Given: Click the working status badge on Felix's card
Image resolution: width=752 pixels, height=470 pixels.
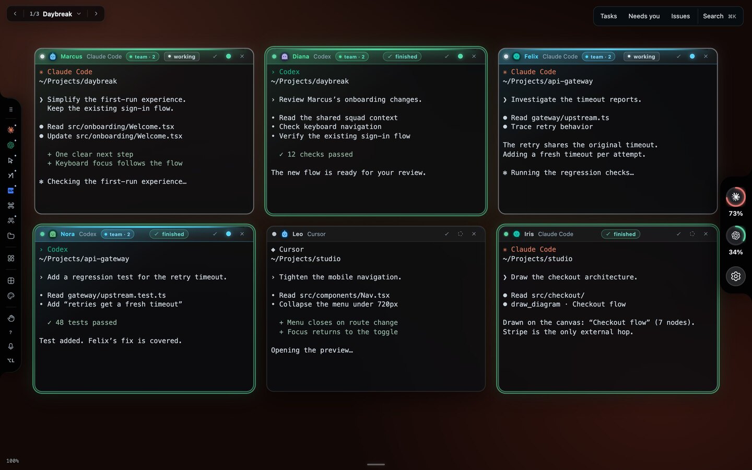Looking at the screenshot, I should pos(641,56).
